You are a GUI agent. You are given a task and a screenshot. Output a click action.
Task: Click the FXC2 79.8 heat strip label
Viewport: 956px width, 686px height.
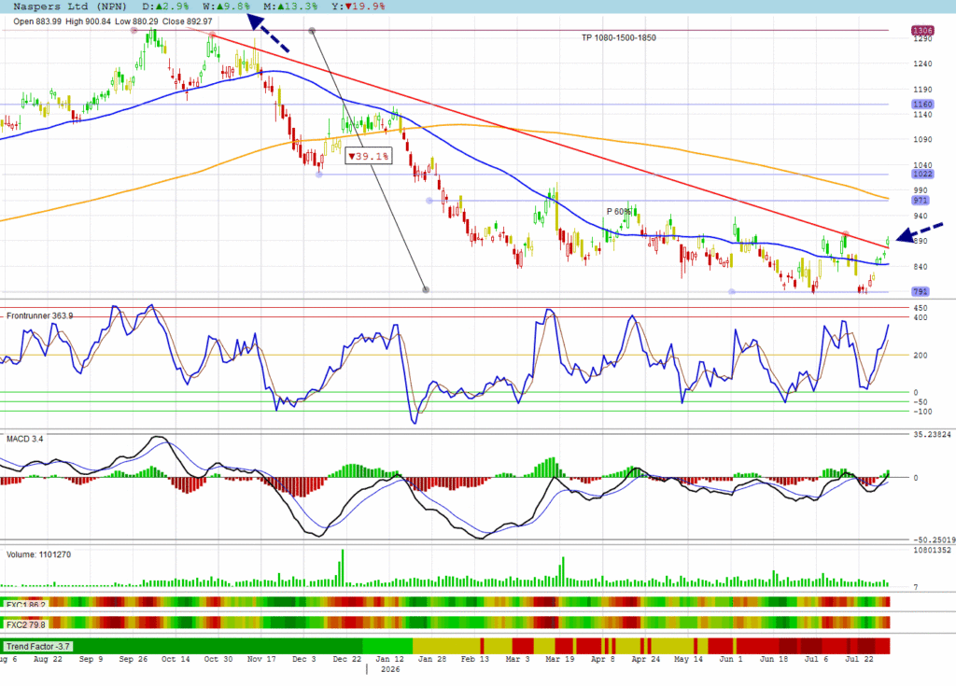[x=25, y=624]
